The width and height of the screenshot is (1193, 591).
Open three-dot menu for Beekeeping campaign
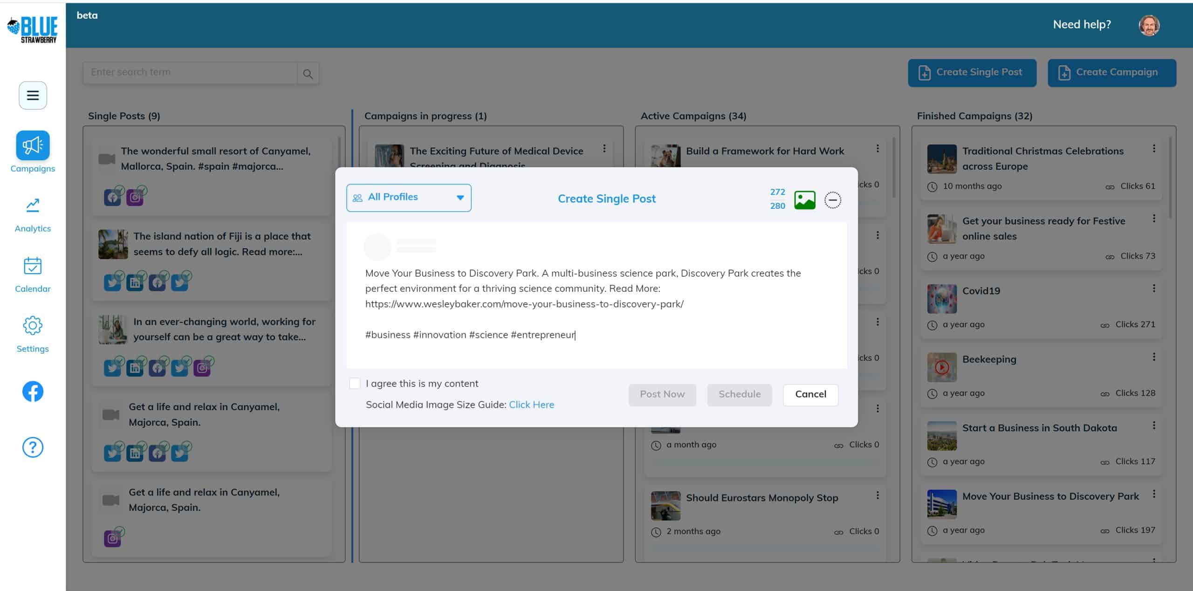(1154, 357)
